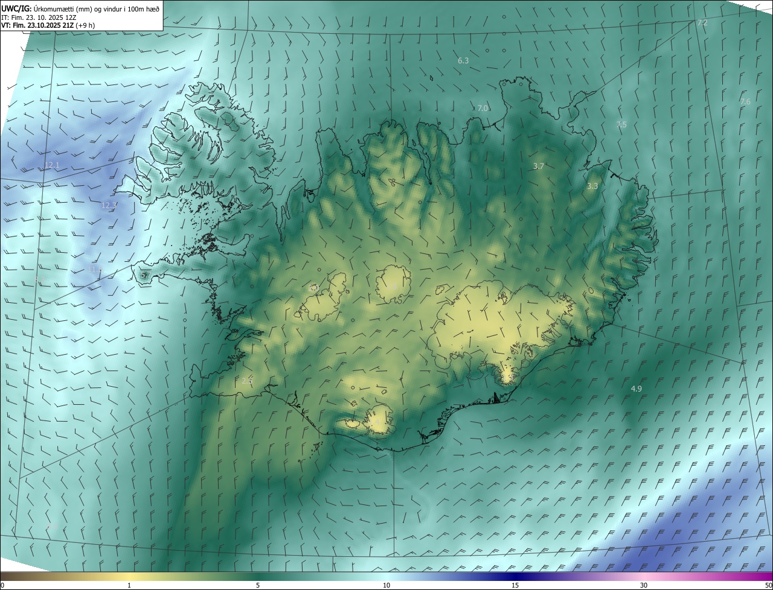Image resolution: width=773 pixels, height=590 pixels.
Task: Click the 6.3 value label on the map
Action: [x=463, y=61]
